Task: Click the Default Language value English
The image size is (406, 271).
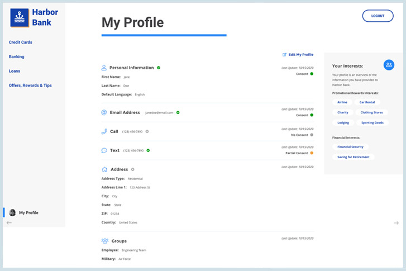Action: pos(140,94)
